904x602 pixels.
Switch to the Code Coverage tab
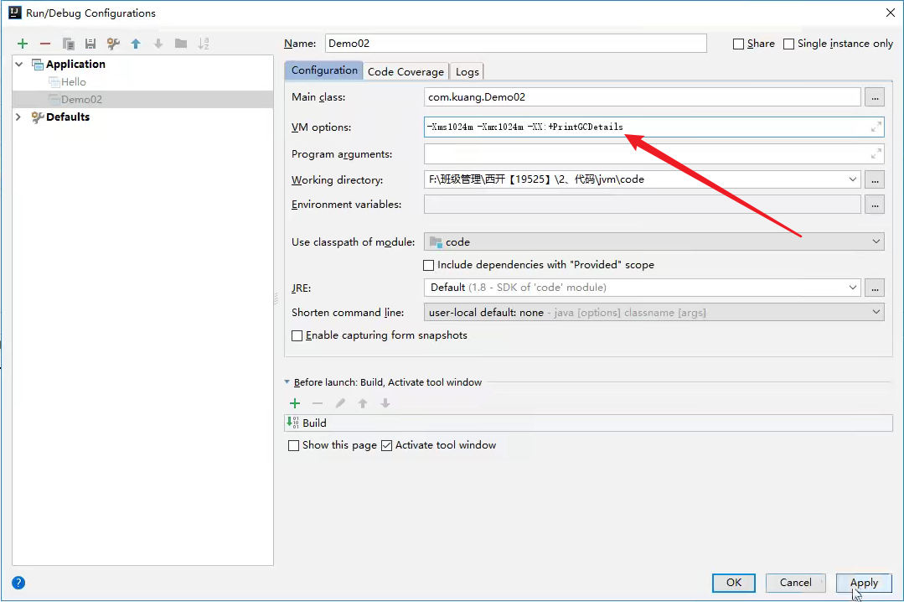[x=406, y=71]
